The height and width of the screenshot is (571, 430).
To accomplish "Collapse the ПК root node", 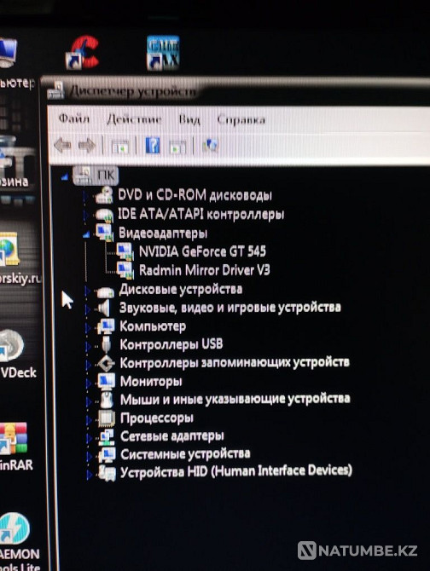I will click(x=65, y=177).
